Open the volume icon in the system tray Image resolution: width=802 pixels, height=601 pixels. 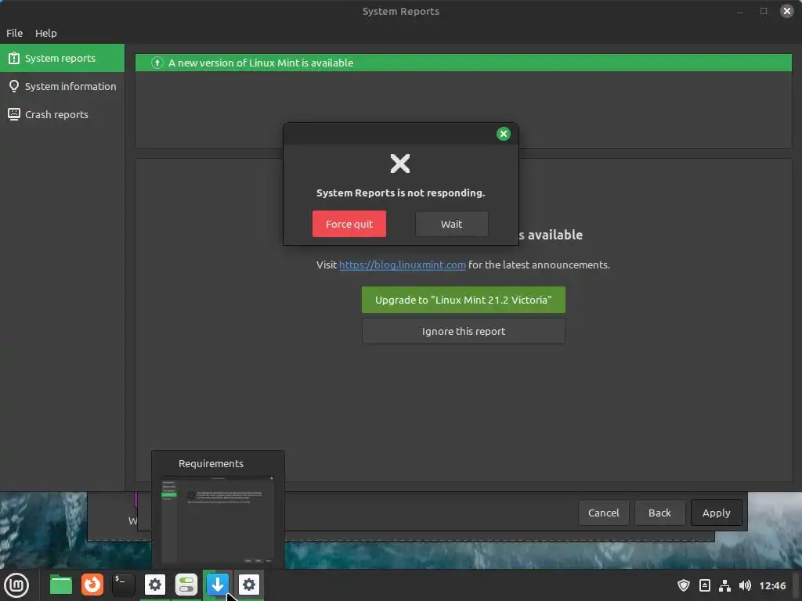point(746,585)
